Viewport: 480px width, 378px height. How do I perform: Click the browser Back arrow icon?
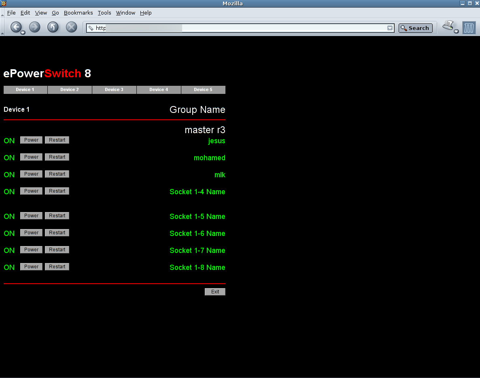coord(15,27)
